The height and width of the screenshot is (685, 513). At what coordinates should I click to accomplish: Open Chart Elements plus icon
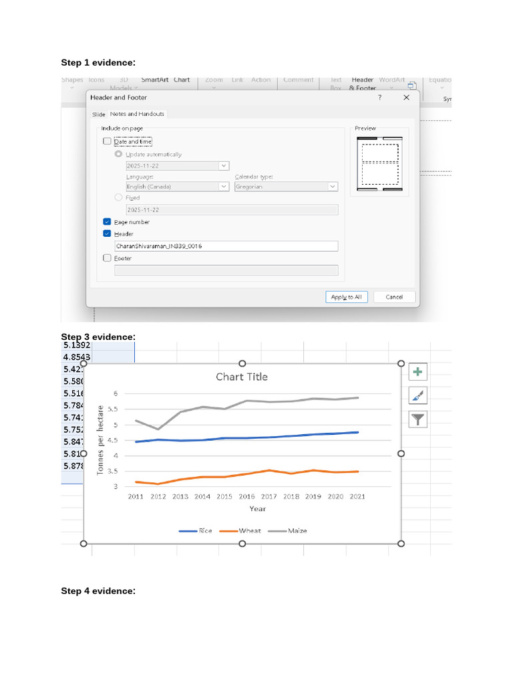coord(417,372)
